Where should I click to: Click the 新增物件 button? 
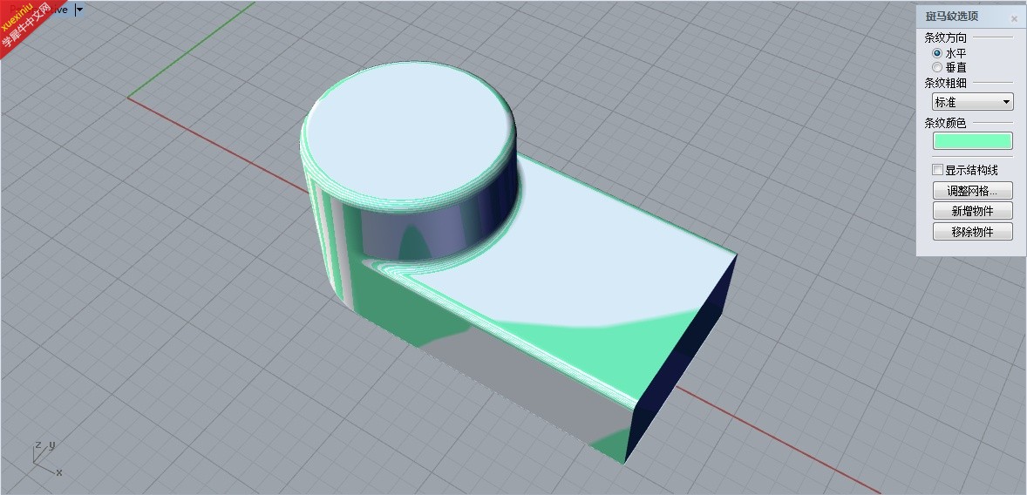pyautogui.click(x=973, y=212)
